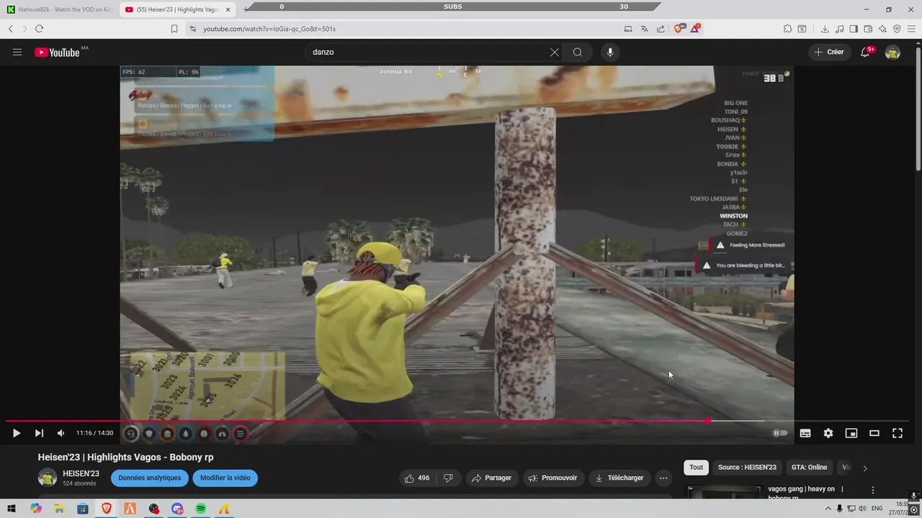This screenshot has height=518, width=922.
Task: Open the browser main menu
Action: (x=911, y=29)
